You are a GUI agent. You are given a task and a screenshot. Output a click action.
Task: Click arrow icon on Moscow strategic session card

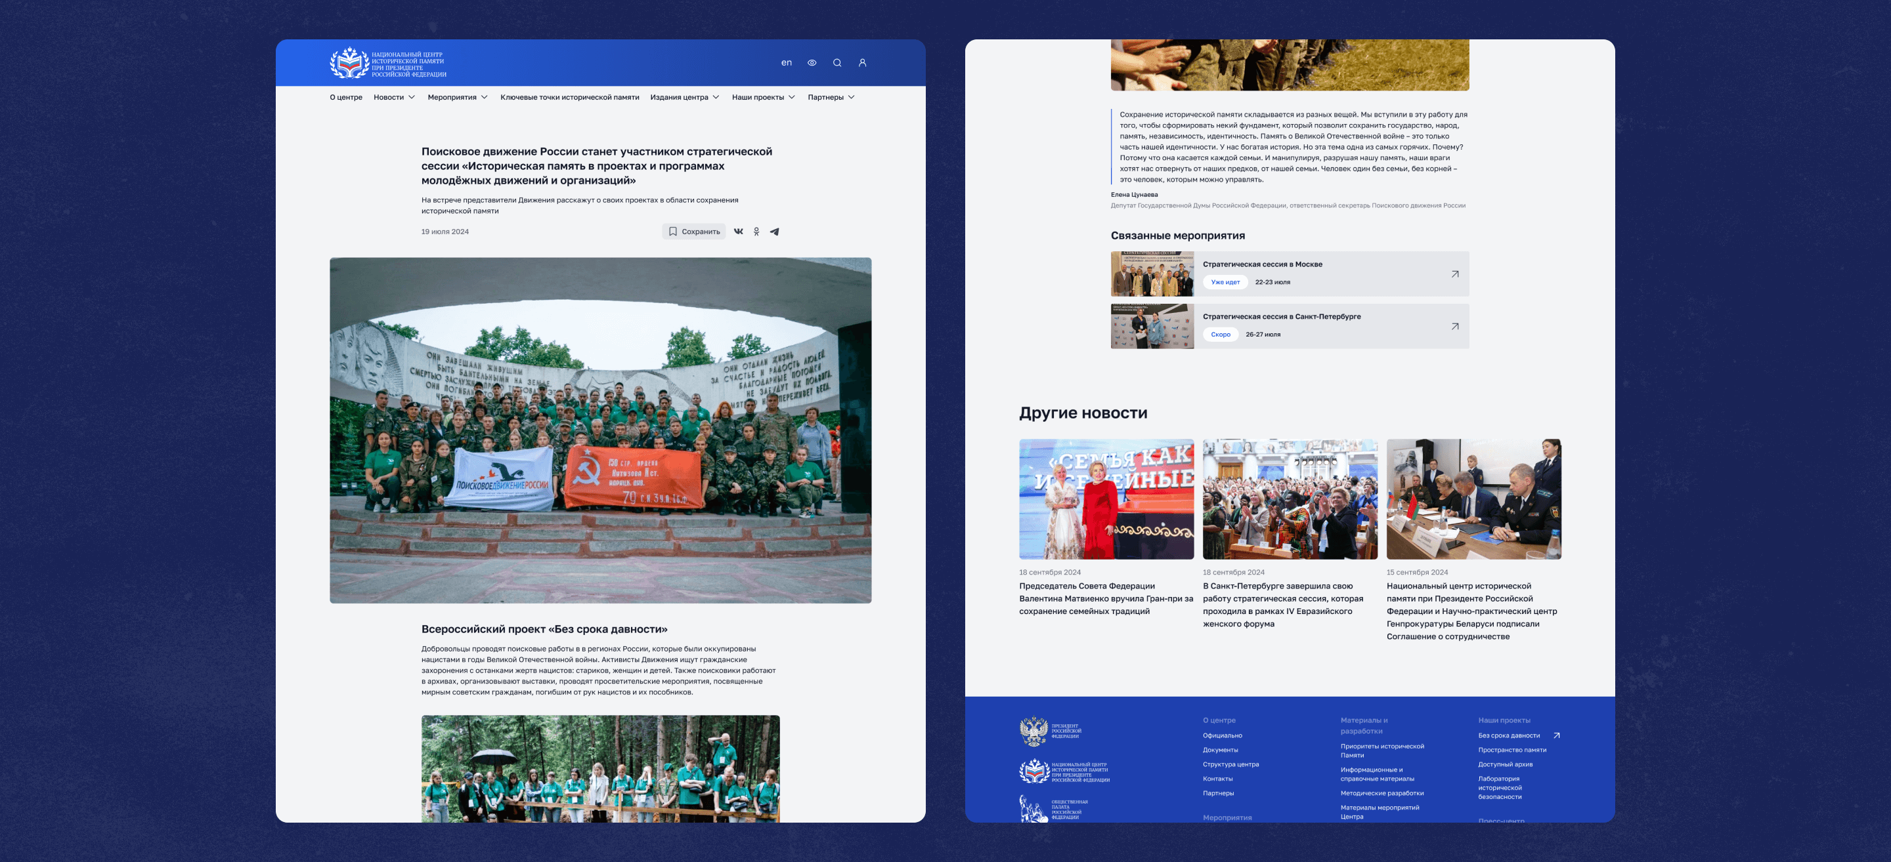pos(1454,274)
